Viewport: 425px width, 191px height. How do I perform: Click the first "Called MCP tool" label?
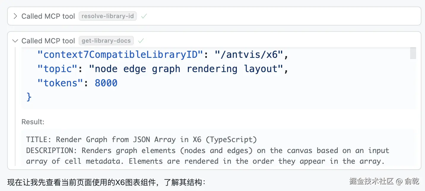48,16
